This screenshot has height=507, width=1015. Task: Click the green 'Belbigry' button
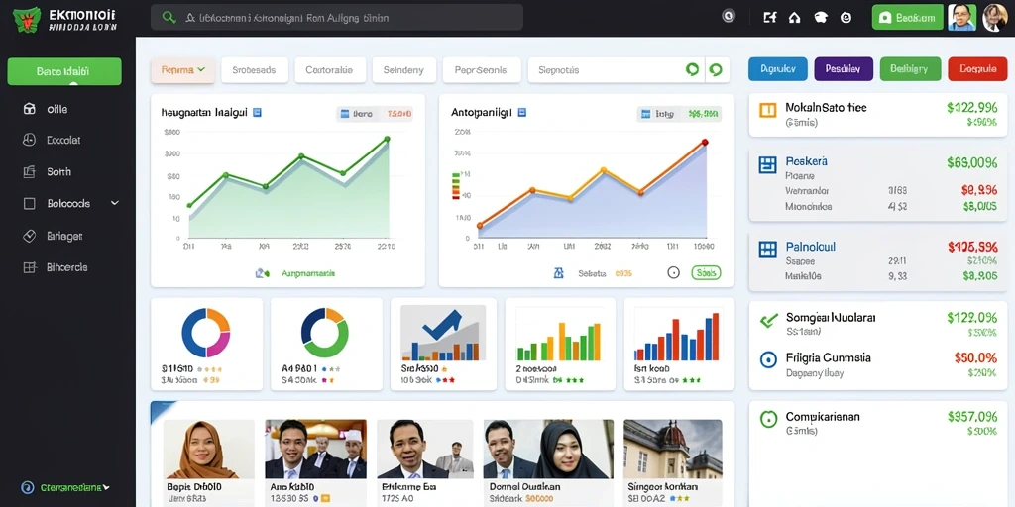click(x=910, y=68)
